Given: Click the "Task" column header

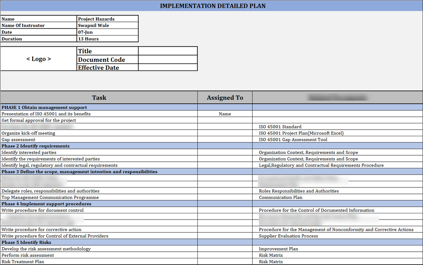Looking at the screenshot, I should coord(99,98).
